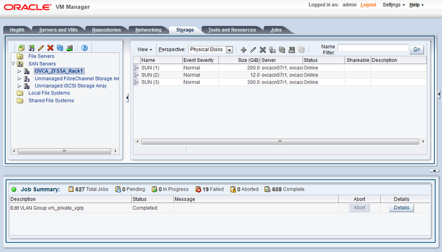Viewport: 442px width, 252px height.
Task: Collapse the navigation pane splitter arrow
Action: pos(127,97)
